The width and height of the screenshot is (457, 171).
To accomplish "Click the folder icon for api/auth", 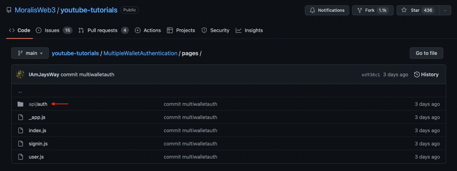I will [x=20, y=104].
